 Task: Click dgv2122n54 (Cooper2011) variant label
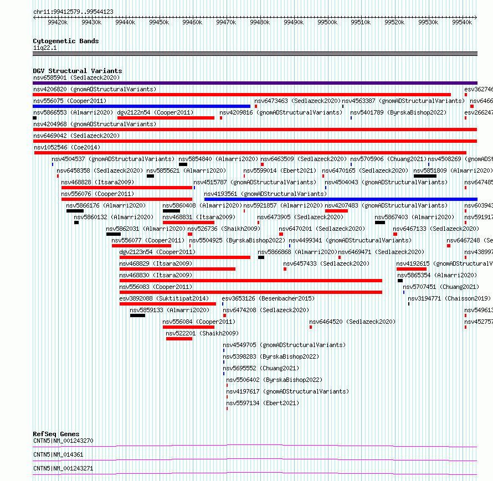point(155,112)
